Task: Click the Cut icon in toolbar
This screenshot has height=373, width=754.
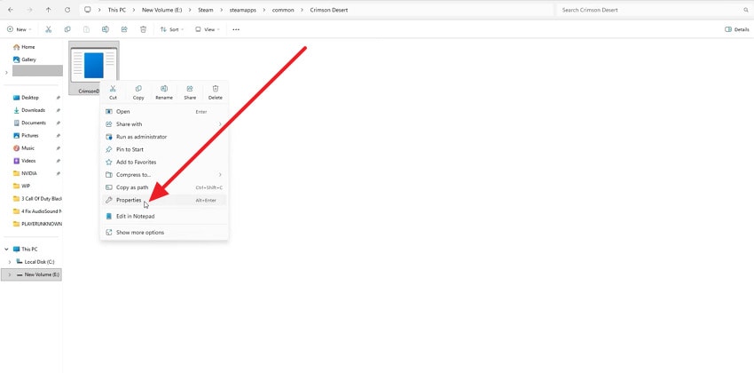Action: pos(49,29)
